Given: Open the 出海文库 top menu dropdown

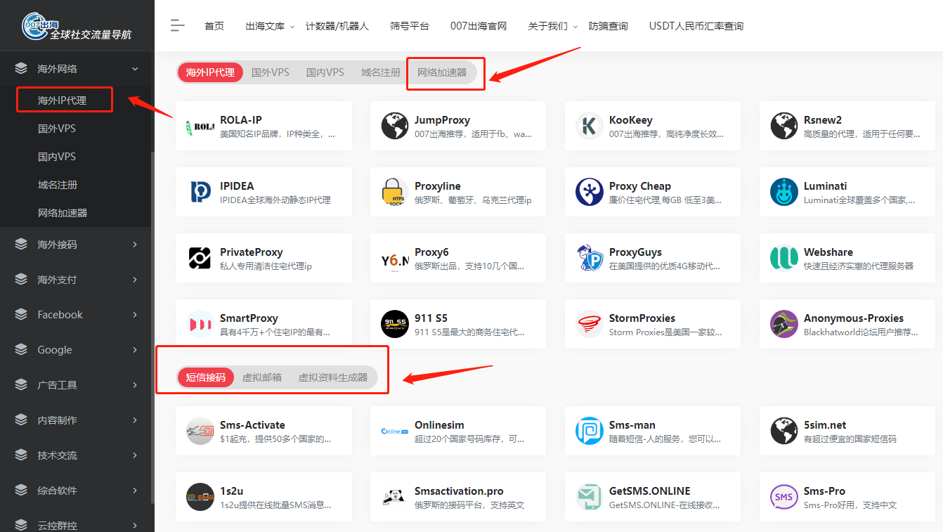Looking at the screenshot, I should 270,26.
